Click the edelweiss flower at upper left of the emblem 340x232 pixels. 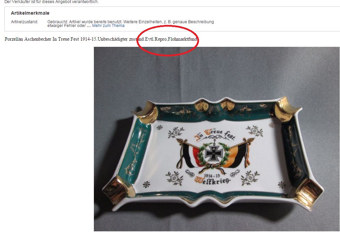pos(176,132)
